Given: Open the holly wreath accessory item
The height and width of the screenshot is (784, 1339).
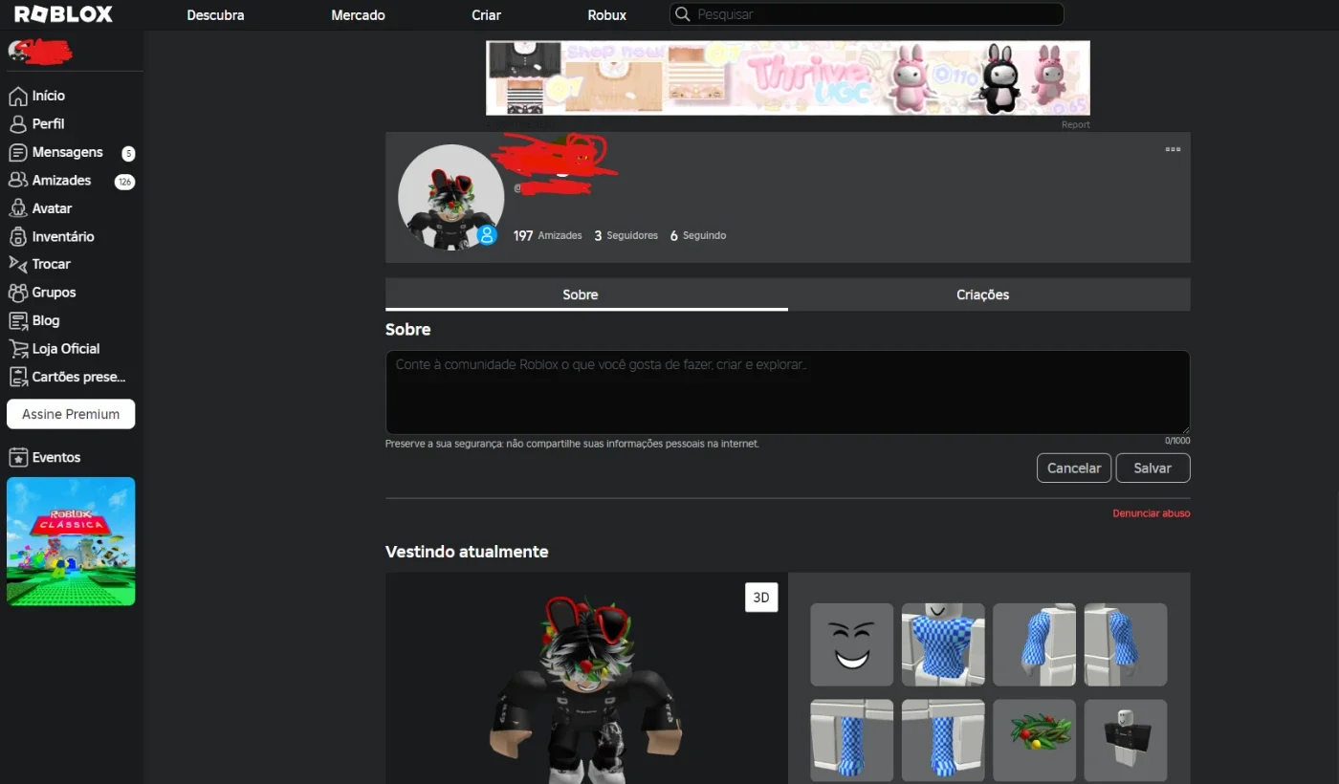Looking at the screenshot, I should click(x=1034, y=740).
